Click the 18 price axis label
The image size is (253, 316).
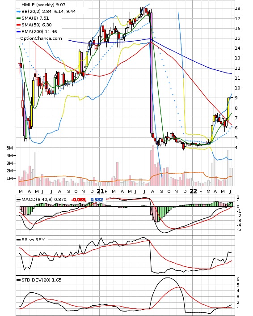point(237,9)
